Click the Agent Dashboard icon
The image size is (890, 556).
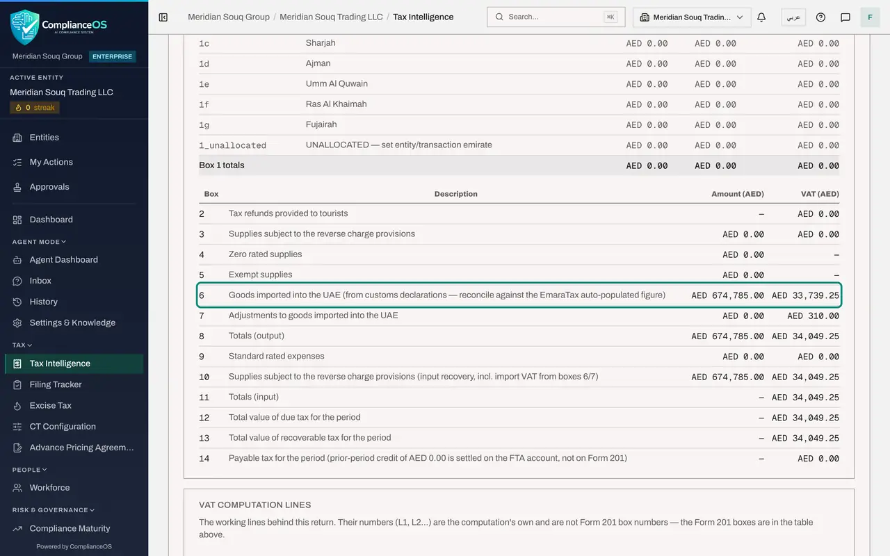click(x=17, y=260)
